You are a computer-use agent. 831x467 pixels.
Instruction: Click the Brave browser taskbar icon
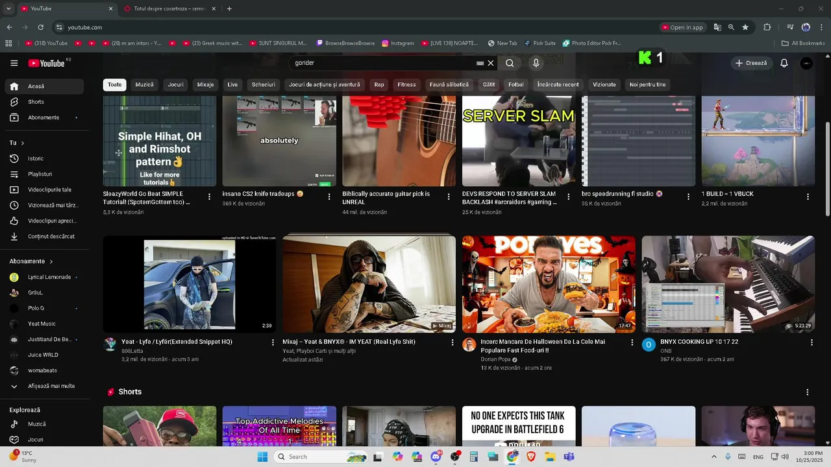point(531,457)
